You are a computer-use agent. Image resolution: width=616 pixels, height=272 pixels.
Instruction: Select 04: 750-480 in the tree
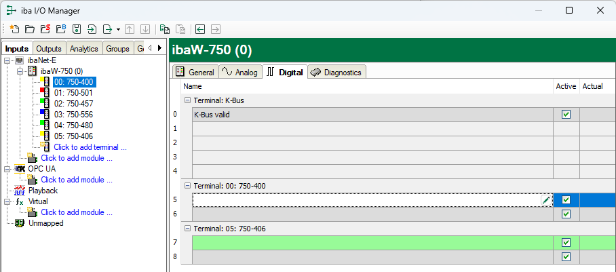point(73,125)
